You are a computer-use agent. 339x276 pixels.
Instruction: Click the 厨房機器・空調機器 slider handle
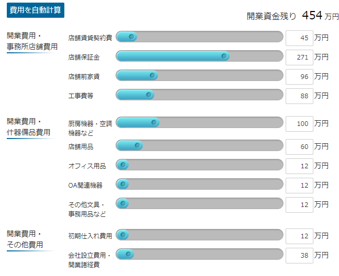click(x=154, y=122)
